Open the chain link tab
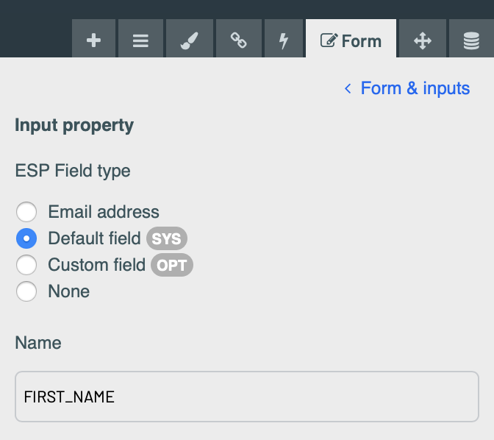494x440 pixels. [238, 39]
